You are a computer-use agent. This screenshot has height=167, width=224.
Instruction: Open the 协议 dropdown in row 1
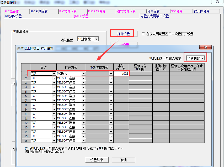tap(54, 74)
